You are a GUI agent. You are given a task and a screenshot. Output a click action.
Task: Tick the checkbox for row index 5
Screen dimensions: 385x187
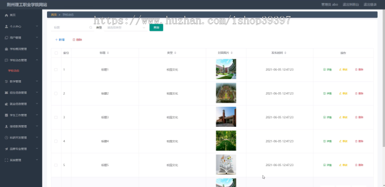pos(56,165)
